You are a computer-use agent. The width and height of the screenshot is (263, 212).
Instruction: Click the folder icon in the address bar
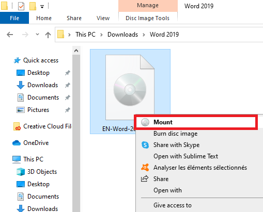[x=60, y=34]
